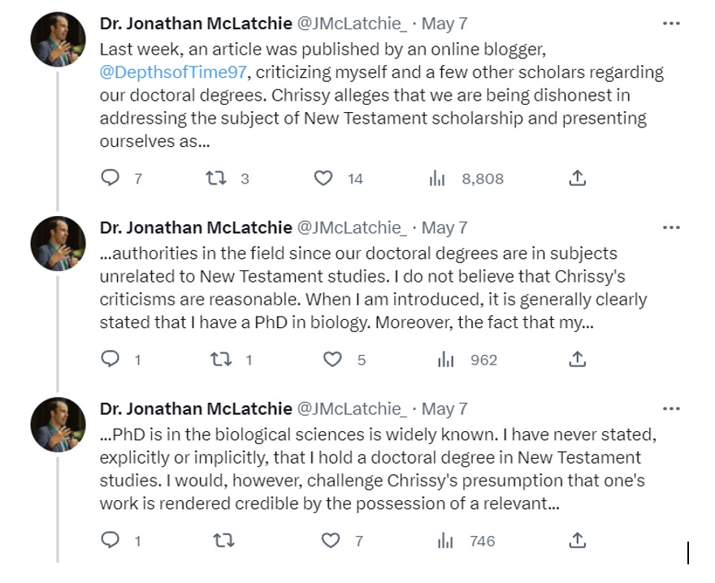Screen dimensions: 715x583
Task: Open more options menu on third tweet
Action: [671, 408]
